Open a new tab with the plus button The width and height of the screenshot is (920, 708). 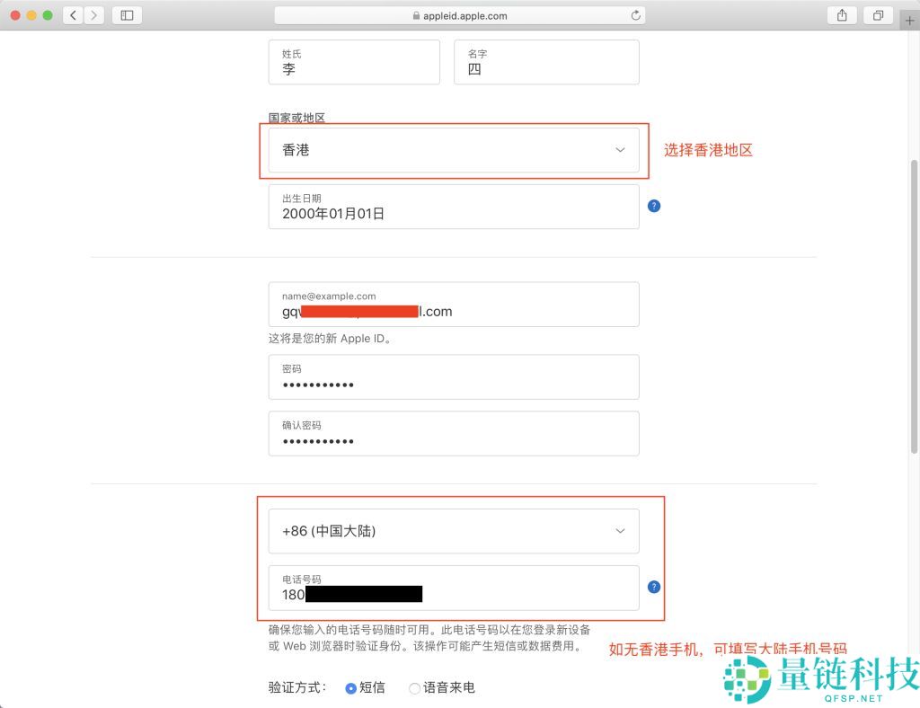point(910,20)
